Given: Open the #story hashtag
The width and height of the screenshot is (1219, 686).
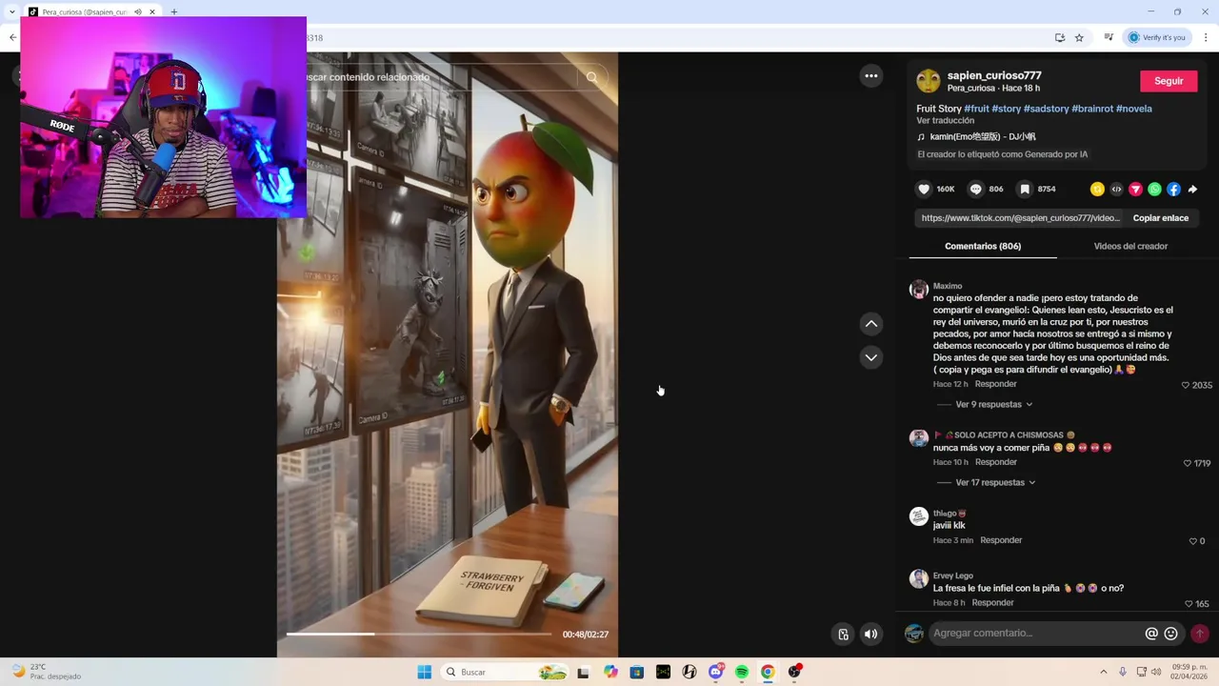Looking at the screenshot, I should (x=1007, y=109).
